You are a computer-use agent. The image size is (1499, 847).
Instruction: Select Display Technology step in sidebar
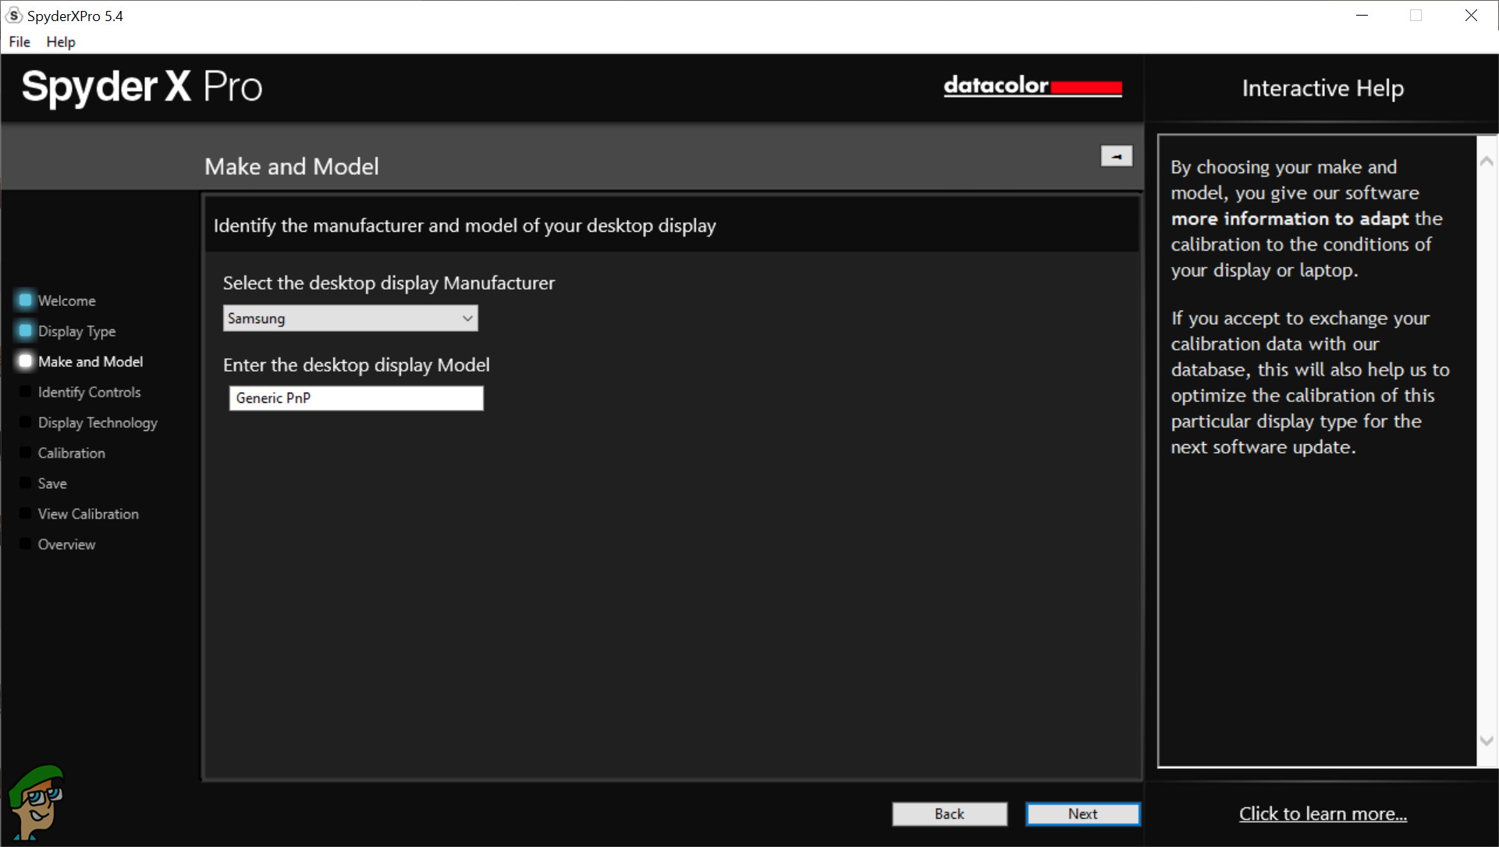pyautogui.click(x=97, y=422)
